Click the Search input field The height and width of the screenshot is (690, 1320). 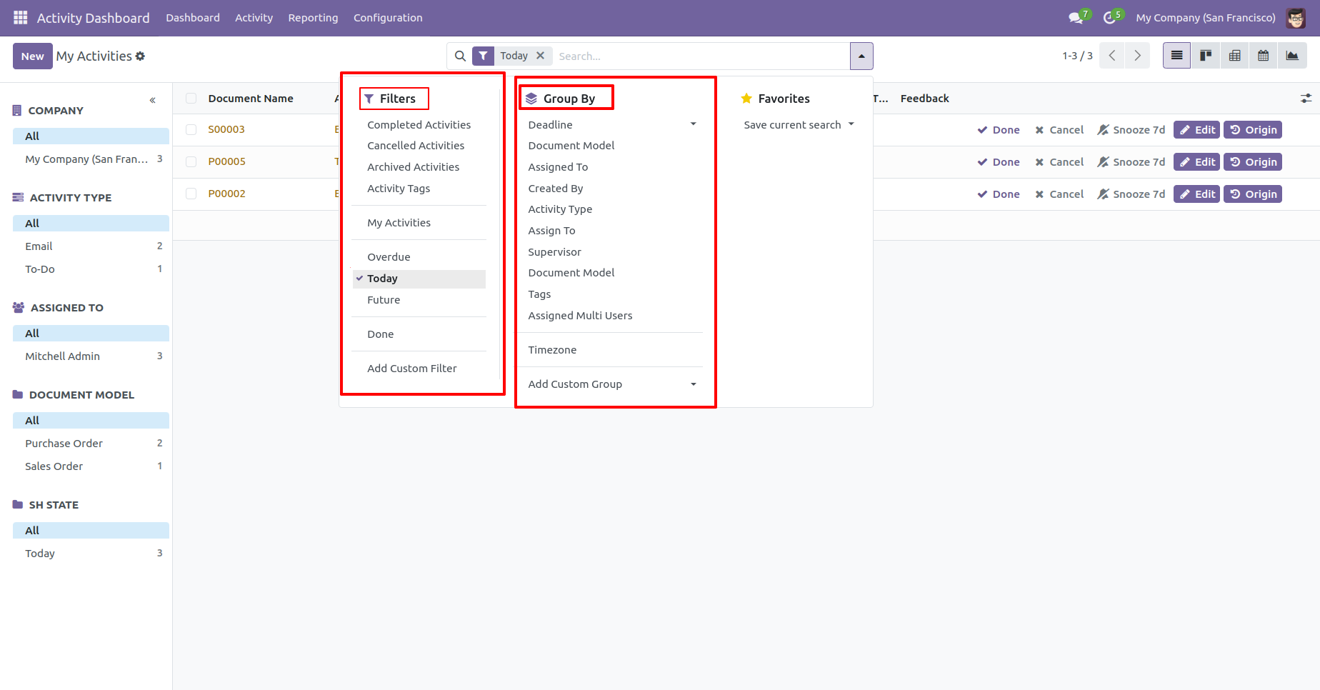[x=700, y=56]
